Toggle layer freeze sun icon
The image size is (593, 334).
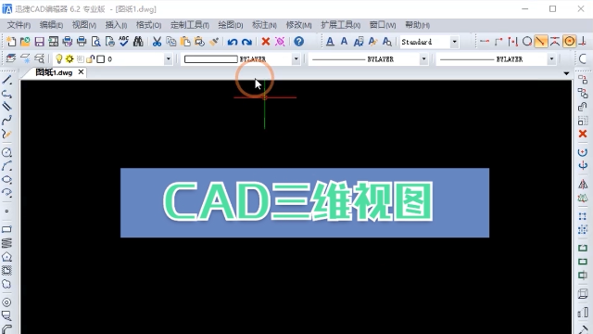point(69,58)
